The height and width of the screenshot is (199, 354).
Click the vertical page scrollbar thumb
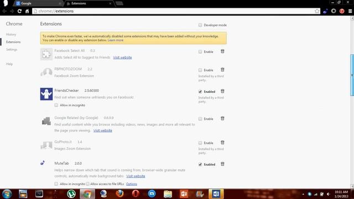coord(352,75)
